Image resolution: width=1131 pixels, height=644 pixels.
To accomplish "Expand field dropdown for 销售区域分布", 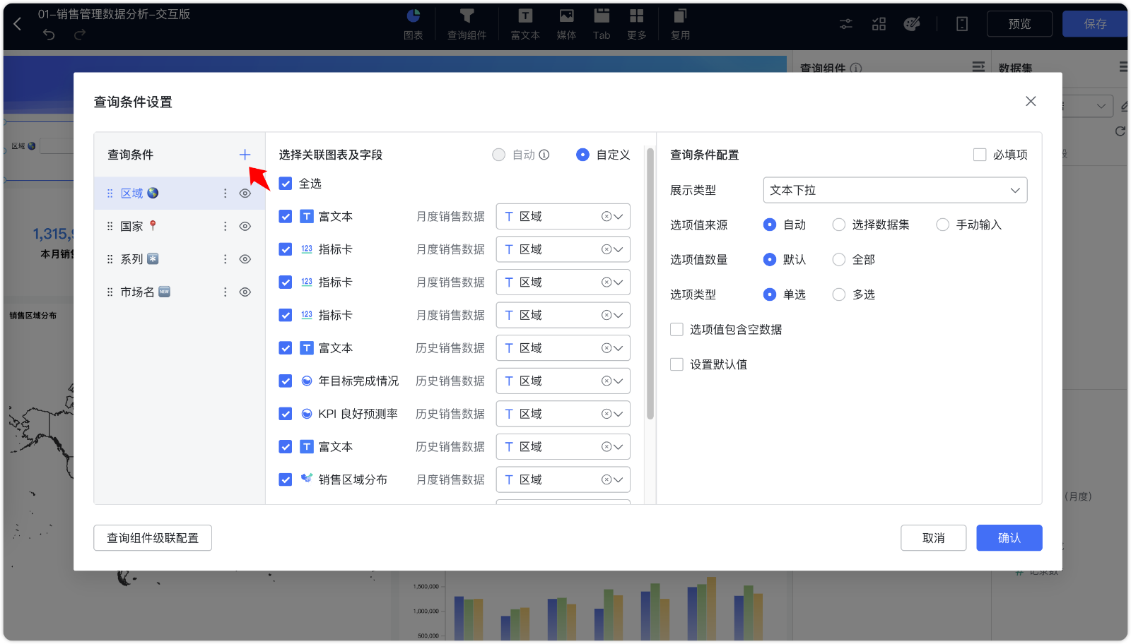I will [x=619, y=480].
